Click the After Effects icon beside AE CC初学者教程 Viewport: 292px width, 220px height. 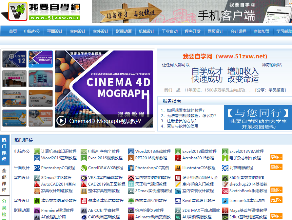tap(84, 211)
